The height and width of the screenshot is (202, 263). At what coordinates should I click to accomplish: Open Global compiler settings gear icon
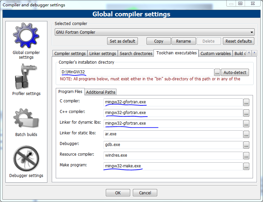26,35
